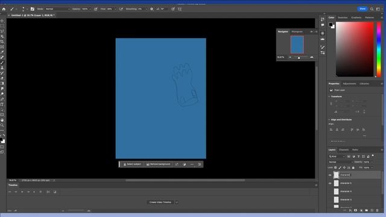Open dropdown next to Create Video Timeline
This screenshot has height=217, width=386.
177,203
